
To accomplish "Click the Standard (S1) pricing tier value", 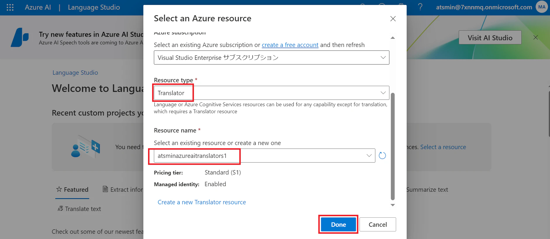I will tap(223, 172).
